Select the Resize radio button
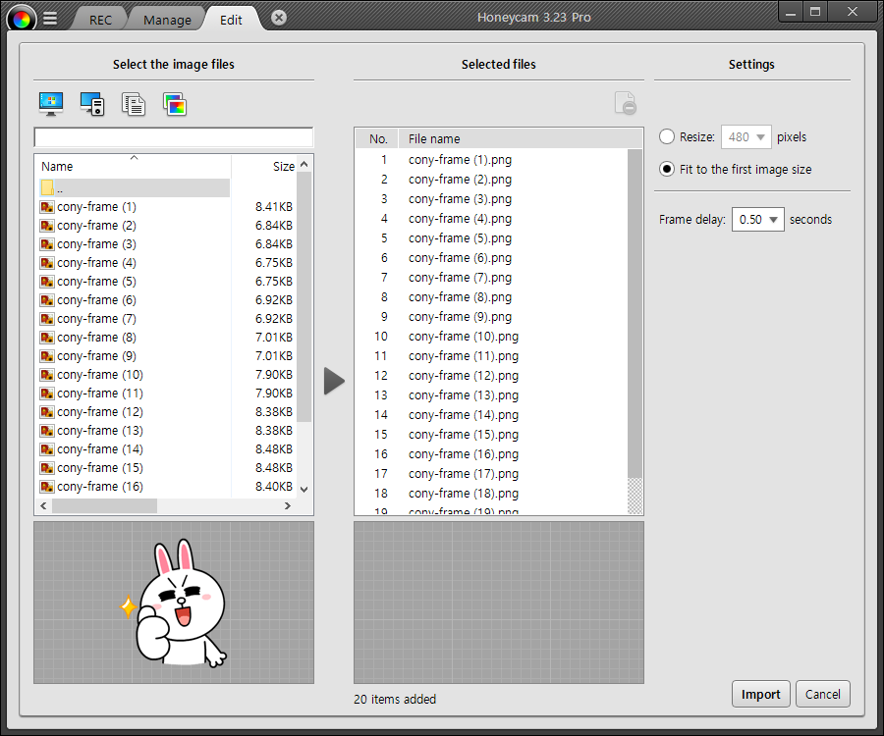This screenshot has height=736, width=884. coord(668,137)
